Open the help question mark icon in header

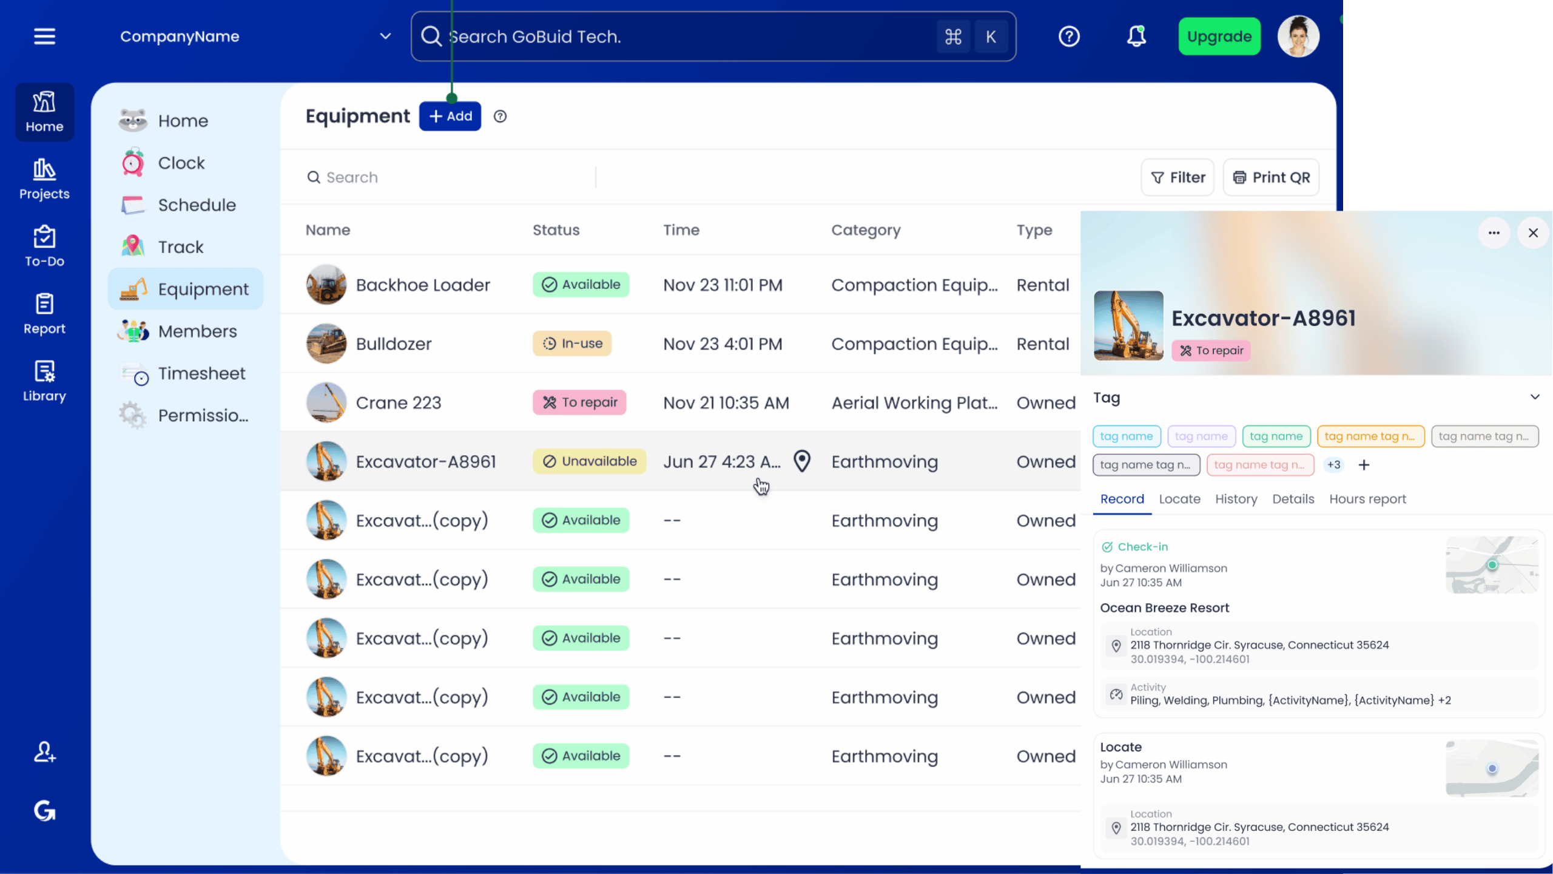(x=1069, y=36)
